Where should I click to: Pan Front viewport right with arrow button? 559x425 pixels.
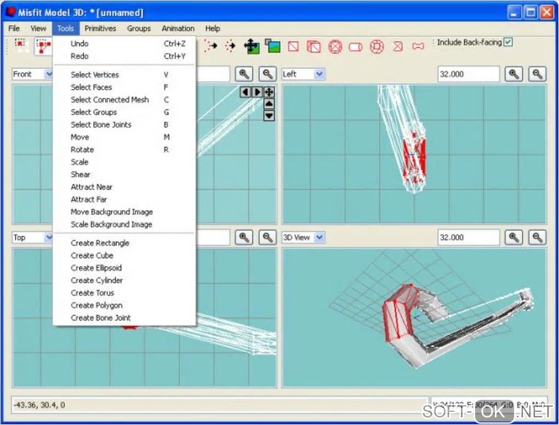click(257, 92)
